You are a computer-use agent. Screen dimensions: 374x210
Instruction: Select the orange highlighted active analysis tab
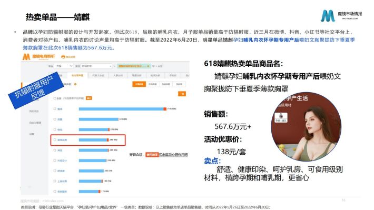tap(77, 75)
